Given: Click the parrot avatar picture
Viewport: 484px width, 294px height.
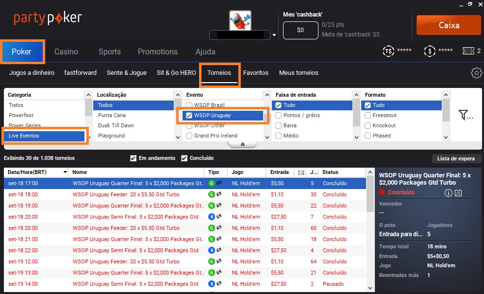Looking at the screenshot, I should [240, 20].
